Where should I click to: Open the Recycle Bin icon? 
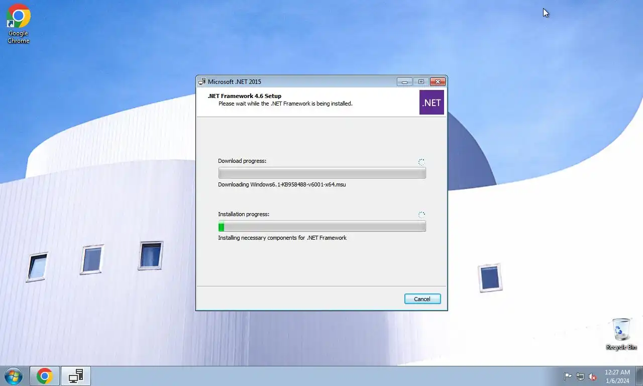[x=621, y=334]
